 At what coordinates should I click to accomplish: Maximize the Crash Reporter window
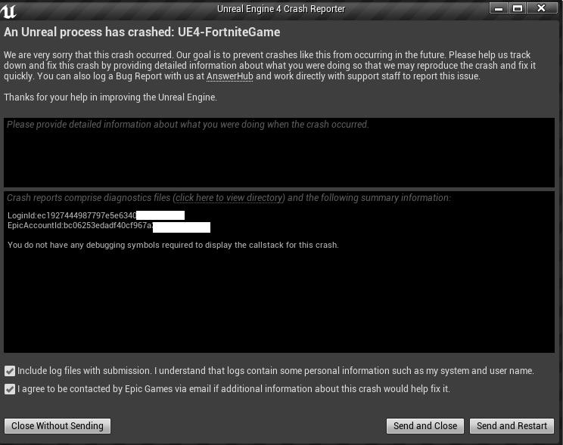518,8
